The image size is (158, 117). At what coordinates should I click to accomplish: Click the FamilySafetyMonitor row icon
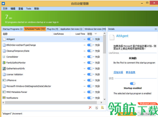[4, 63]
